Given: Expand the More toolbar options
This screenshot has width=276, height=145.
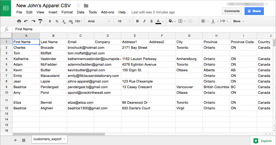Looking at the screenshot, I should 239,21.
